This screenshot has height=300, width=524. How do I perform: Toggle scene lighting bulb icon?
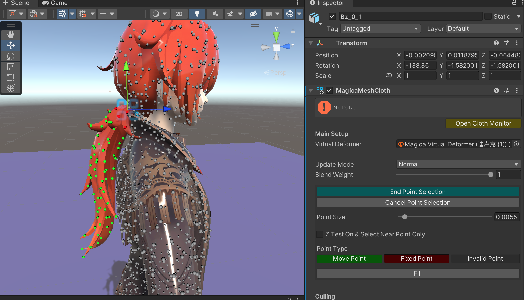[x=197, y=14]
